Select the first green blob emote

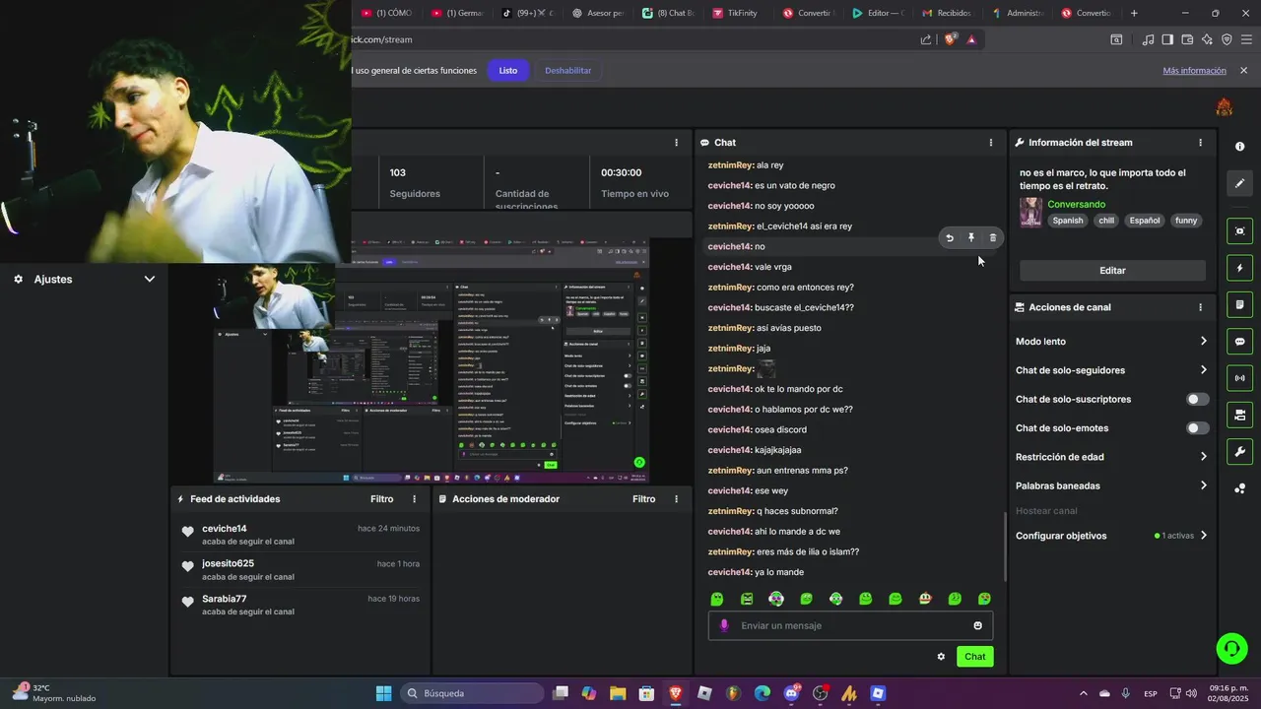point(717,599)
